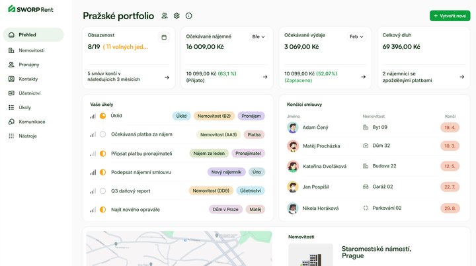Toggle status circle for Očekávaná platba za nájem
The image size is (476, 266).
tap(102, 134)
